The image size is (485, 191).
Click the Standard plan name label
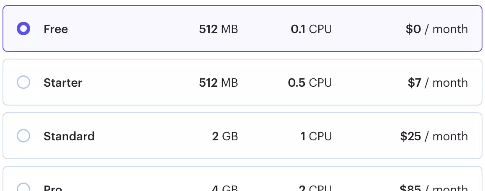point(69,136)
